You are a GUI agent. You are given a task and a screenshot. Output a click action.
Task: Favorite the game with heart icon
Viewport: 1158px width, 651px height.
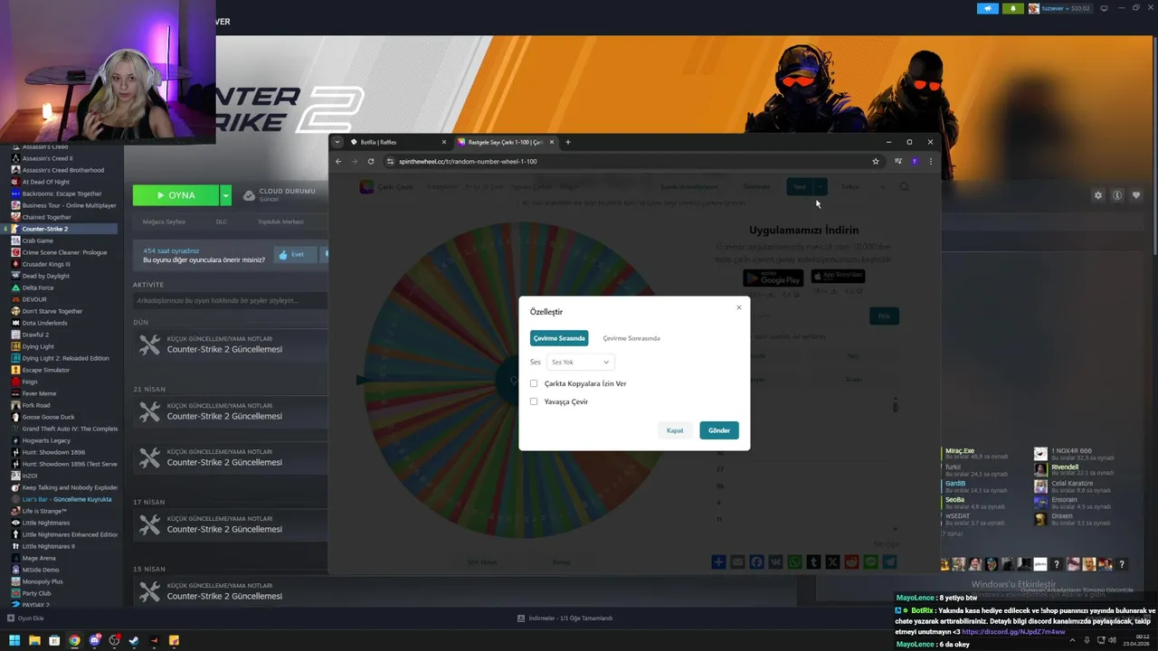[x=1136, y=195]
